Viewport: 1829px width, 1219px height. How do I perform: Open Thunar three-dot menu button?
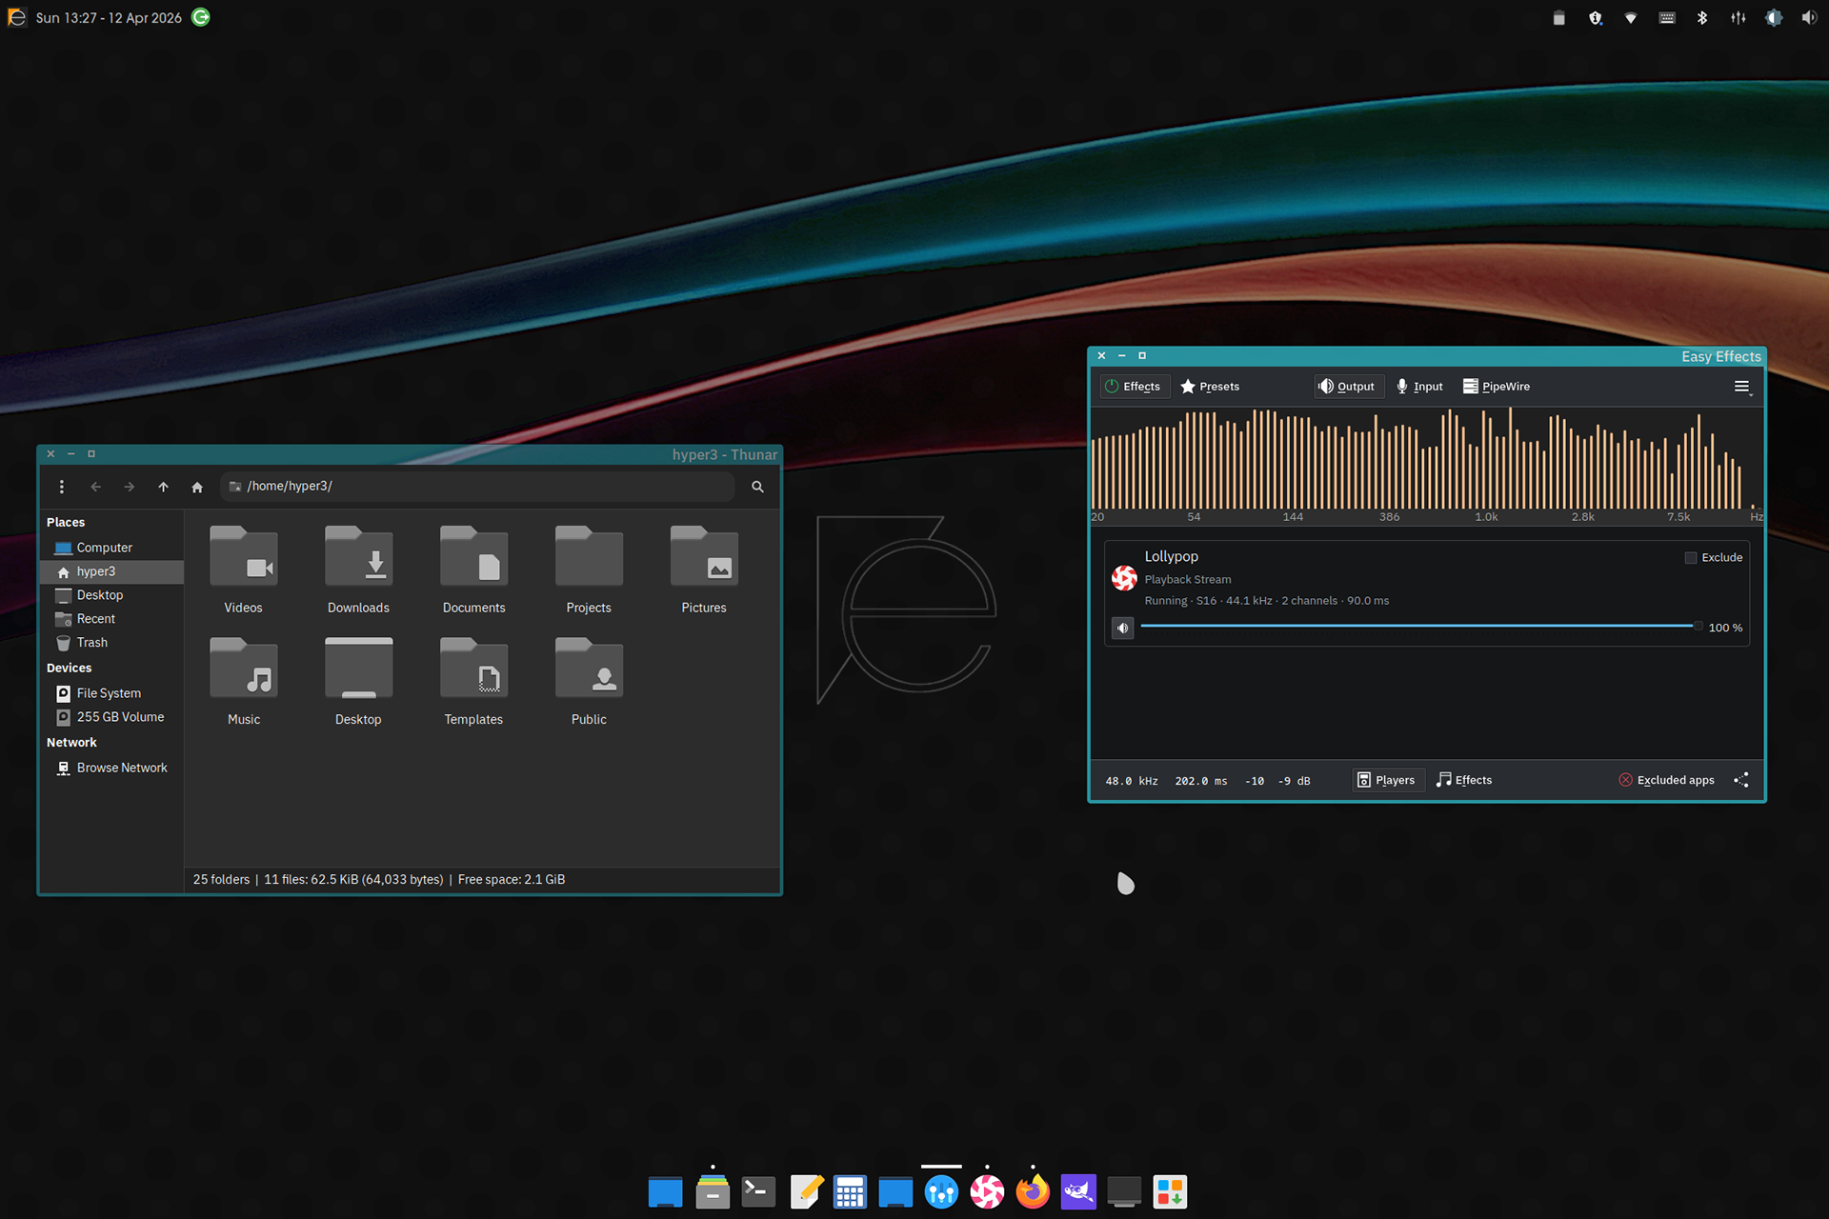tap(62, 487)
